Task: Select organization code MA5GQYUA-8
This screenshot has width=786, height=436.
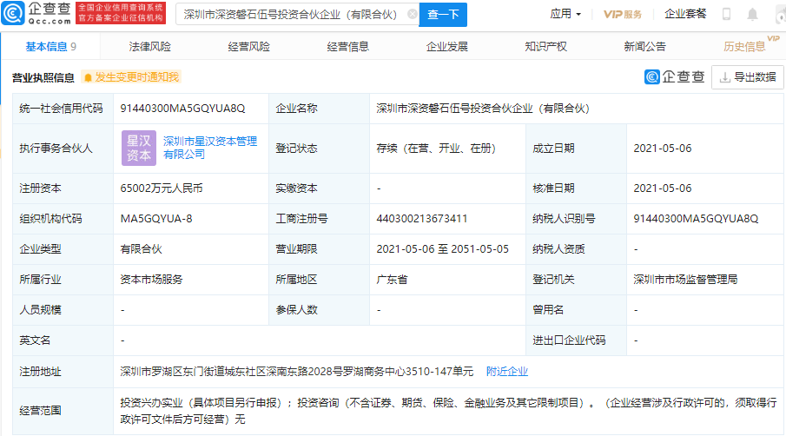Action: point(155,219)
